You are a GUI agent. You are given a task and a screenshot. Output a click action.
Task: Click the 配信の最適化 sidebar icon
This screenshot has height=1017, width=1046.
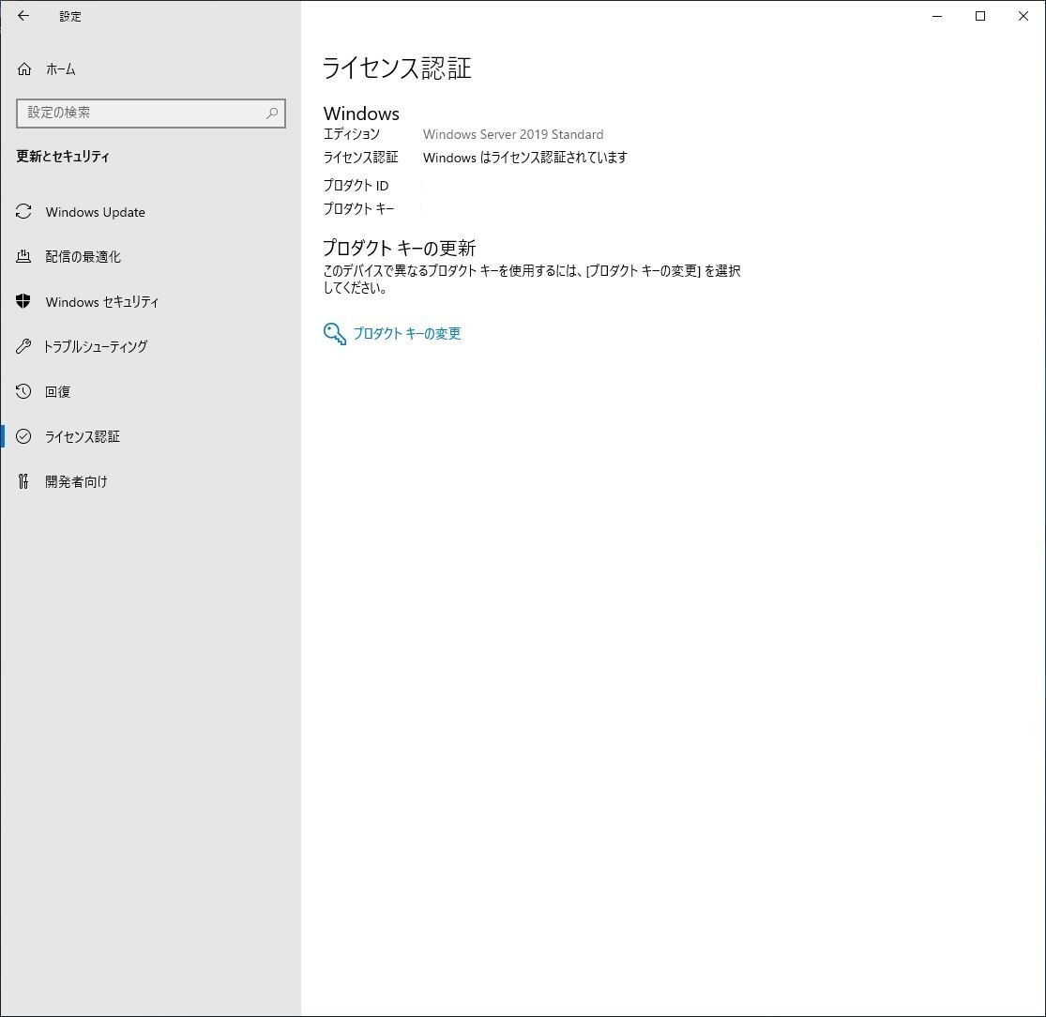(x=24, y=257)
